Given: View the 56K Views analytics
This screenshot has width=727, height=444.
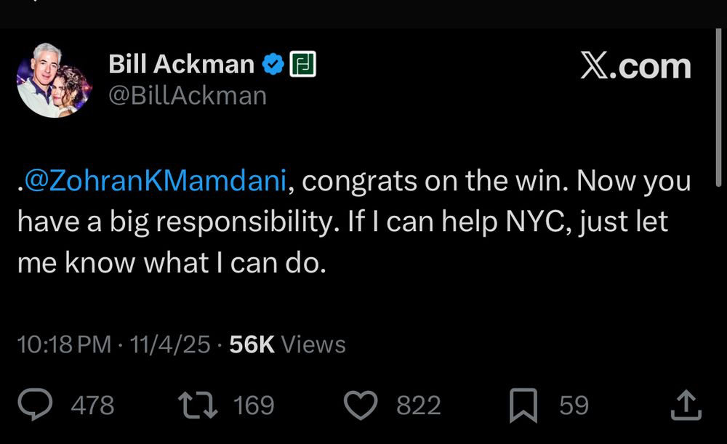Looking at the screenshot, I should (287, 344).
